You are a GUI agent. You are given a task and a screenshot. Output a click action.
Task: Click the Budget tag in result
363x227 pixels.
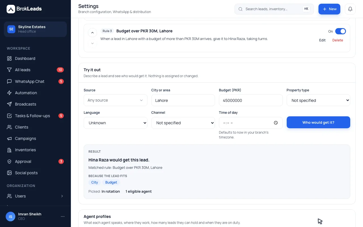click(111, 182)
